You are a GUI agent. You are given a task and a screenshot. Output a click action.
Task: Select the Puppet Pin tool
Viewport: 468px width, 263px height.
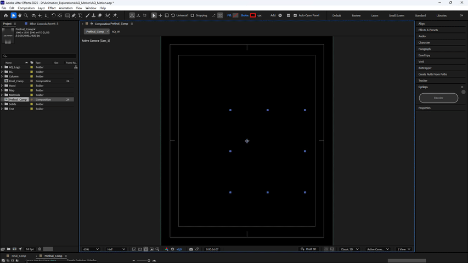click(x=115, y=15)
